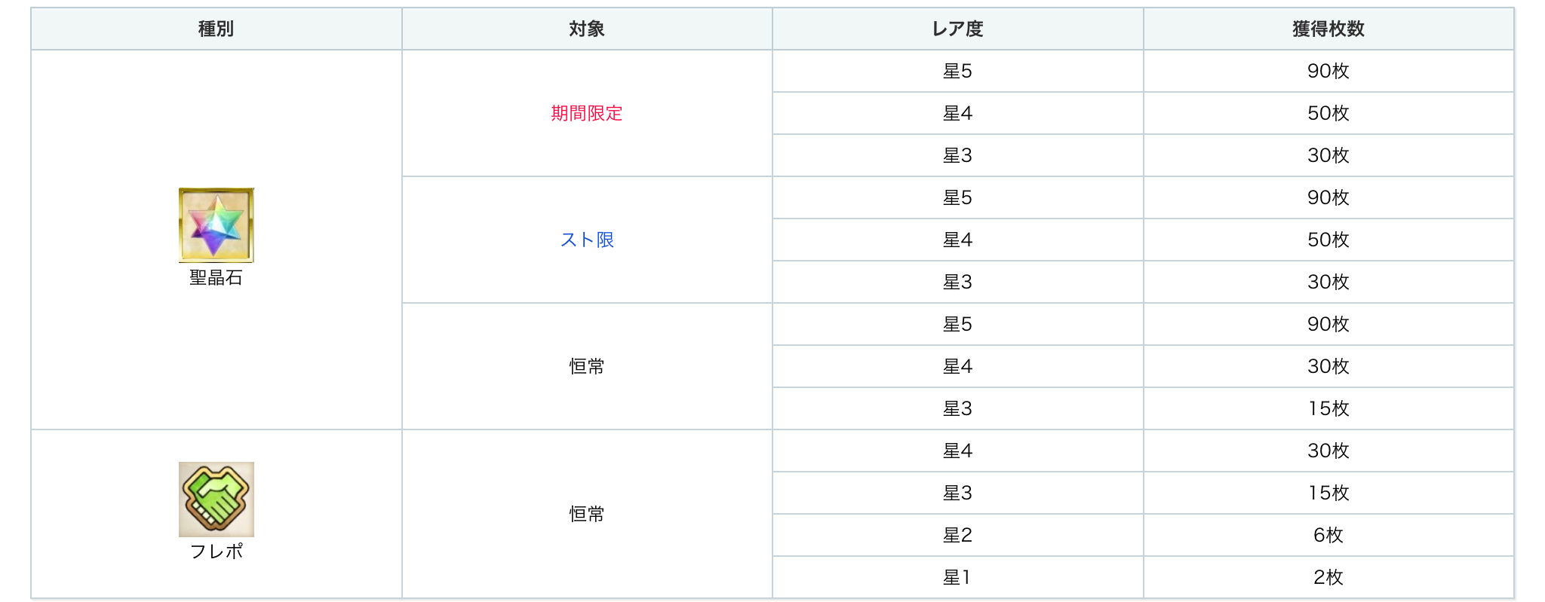Select the 恒常 cell in 聖晶石 section
The width and height of the screenshot is (1545, 602).
tap(586, 366)
